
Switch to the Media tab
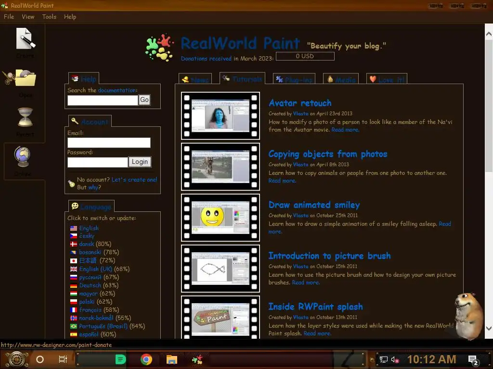coord(341,79)
